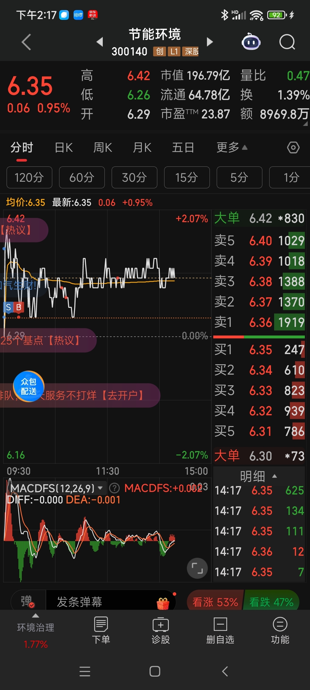Tap the 创 board tag

tap(160, 51)
